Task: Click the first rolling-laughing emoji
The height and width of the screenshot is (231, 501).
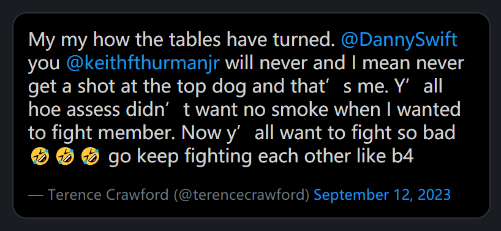Action: click(40, 157)
